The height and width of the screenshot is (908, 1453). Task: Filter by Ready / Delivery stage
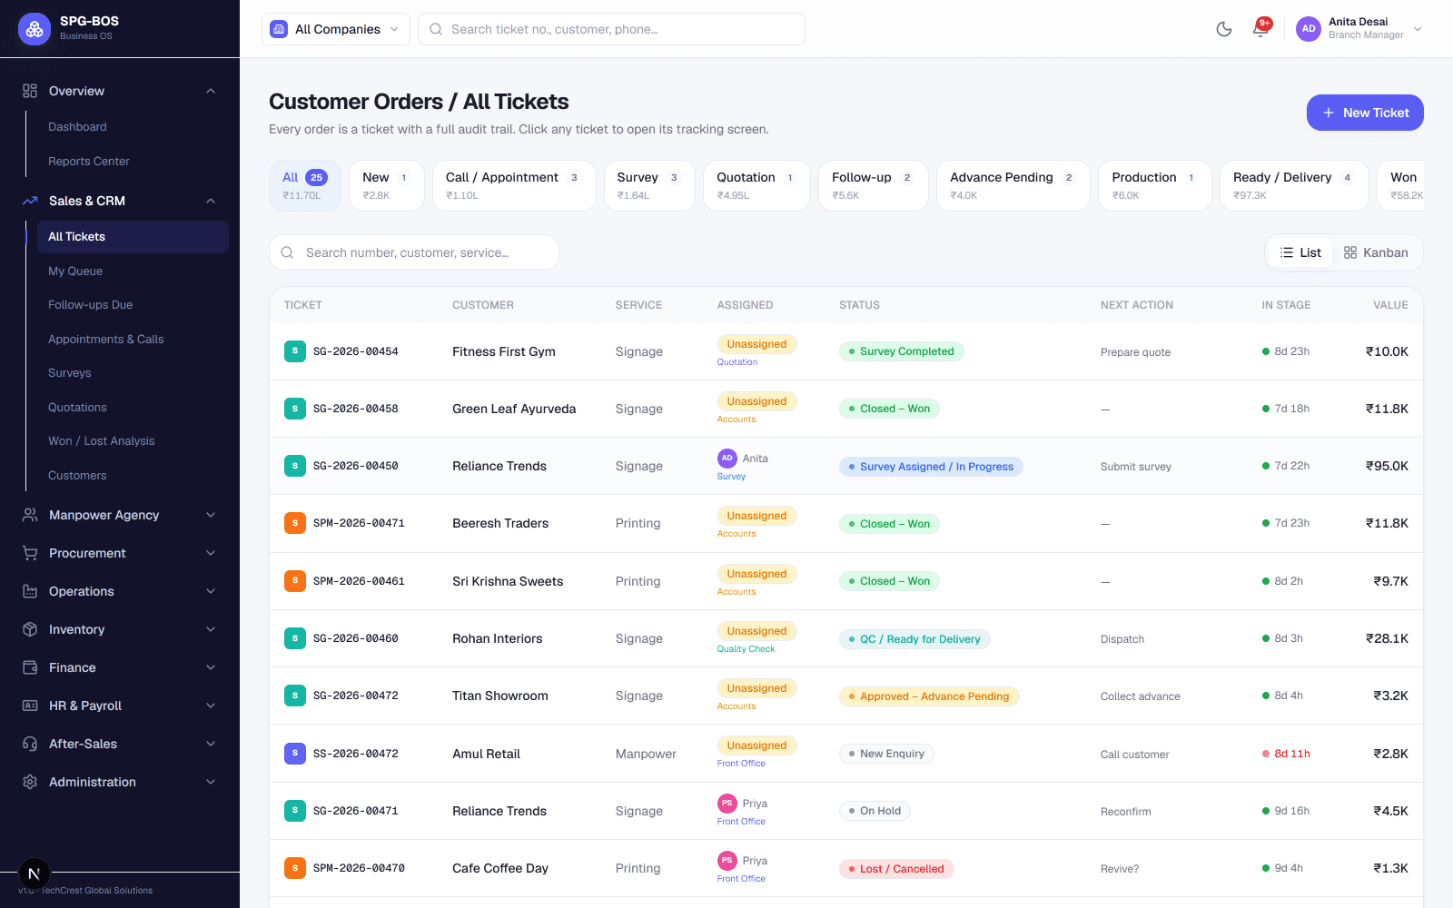pos(1294,185)
